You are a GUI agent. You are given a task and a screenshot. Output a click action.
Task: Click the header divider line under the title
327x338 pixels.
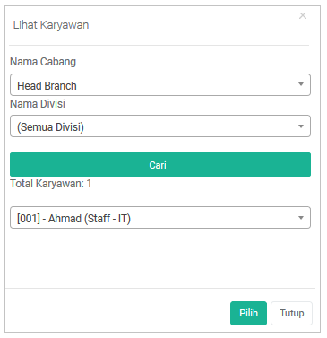click(159, 46)
